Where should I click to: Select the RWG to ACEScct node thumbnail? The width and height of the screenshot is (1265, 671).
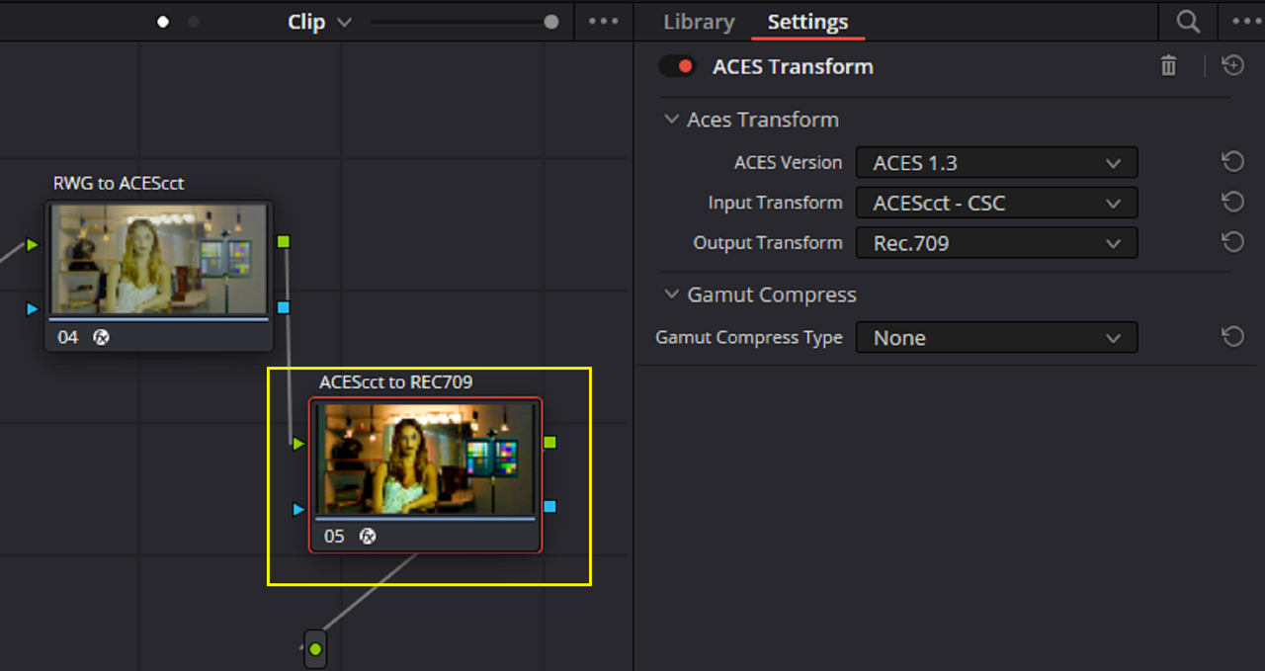(158, 260)
